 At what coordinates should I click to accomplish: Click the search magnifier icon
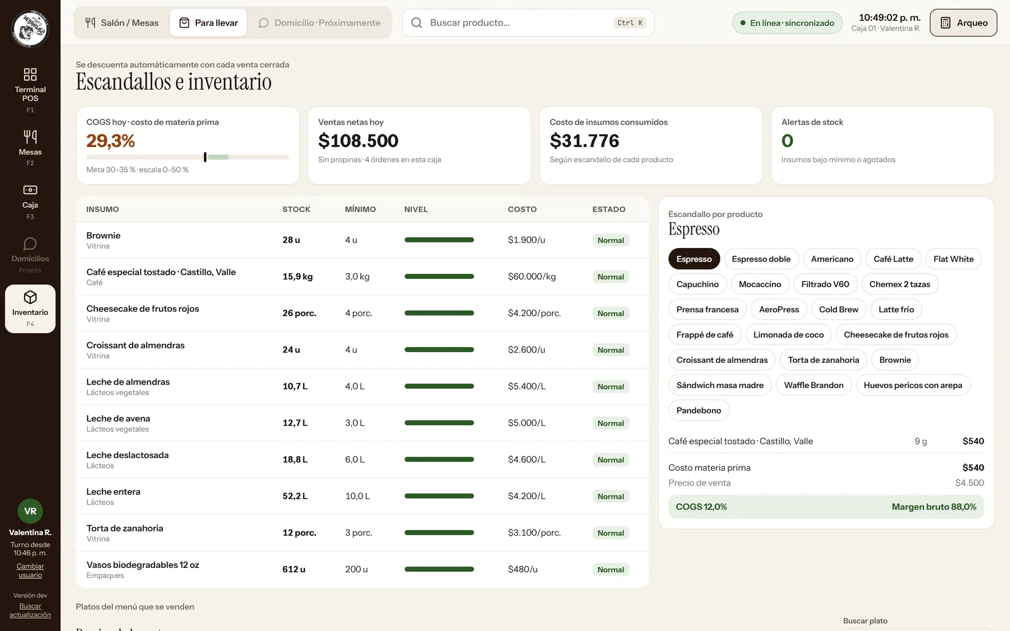tap(417, 23)
